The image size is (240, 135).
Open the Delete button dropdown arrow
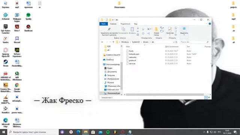click(x=151, y=29)
